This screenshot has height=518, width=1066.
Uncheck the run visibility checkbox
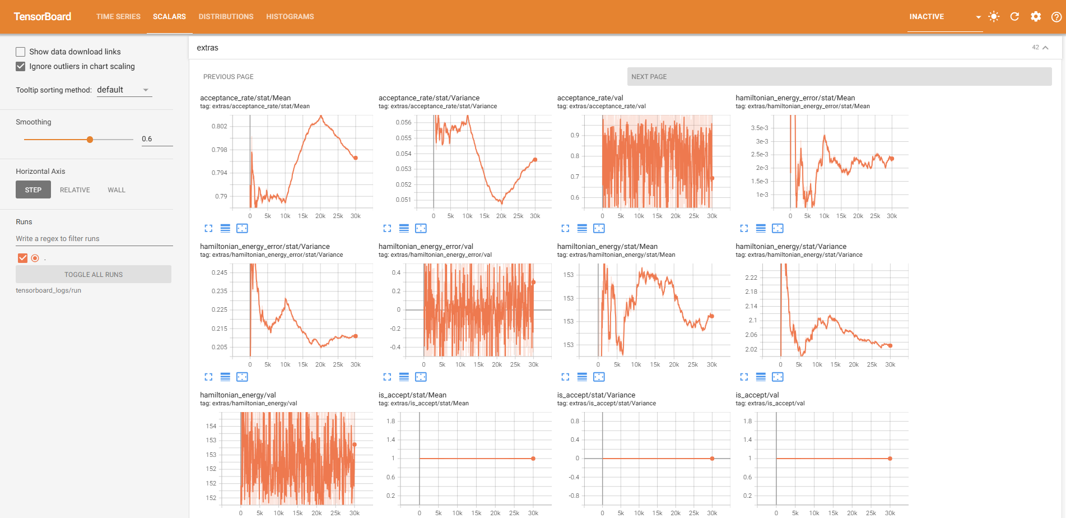pos(22,258)
